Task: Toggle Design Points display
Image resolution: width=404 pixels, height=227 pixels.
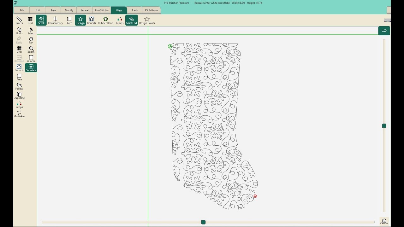Action: (x=147, y=20)
